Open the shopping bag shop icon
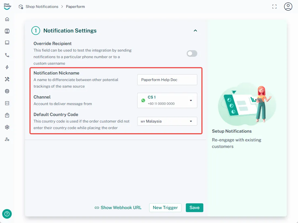Image resolution: width=298 pixels, height=223 pixels. tap(7, 115)
